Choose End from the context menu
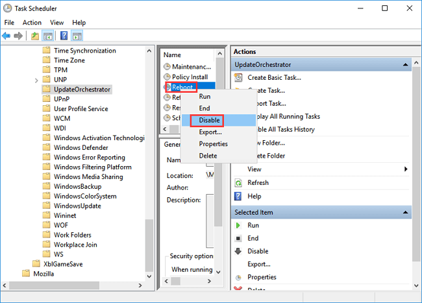The height and width of the screenshot is (303, 422). pyautogui.click(x=219, y=108)
